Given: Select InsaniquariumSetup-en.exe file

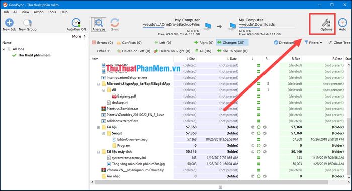Looking at the screenshot, I should (x=127, y=78).
